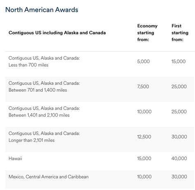Image resolution: width=195 pixels, height=190 pixels.
Task: Click the 5,000 economy miles value
Action: click(x=144, y=61)
